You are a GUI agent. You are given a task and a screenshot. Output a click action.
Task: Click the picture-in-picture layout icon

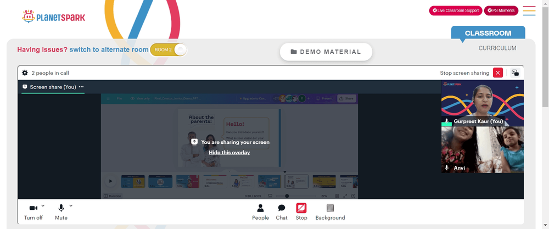pyautogui.click(x=515, y=73)
